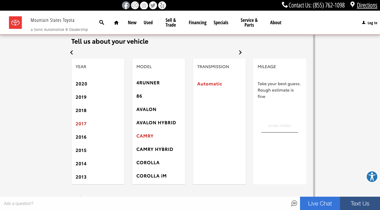Select Automatic transmission
This screenshot has height=210, width=380.
click(x=210, y=84)
